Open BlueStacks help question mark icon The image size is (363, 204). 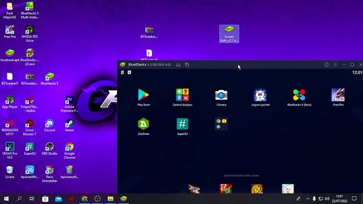coord(327,65)
